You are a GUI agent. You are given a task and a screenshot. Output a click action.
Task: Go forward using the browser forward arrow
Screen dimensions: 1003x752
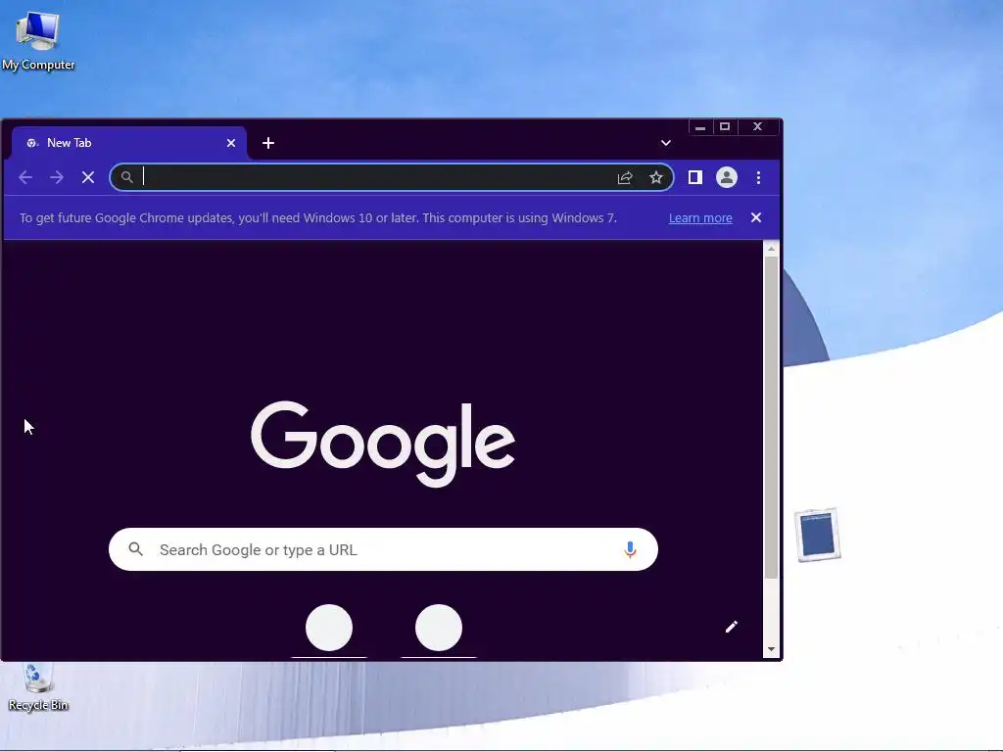pos(56,177)
